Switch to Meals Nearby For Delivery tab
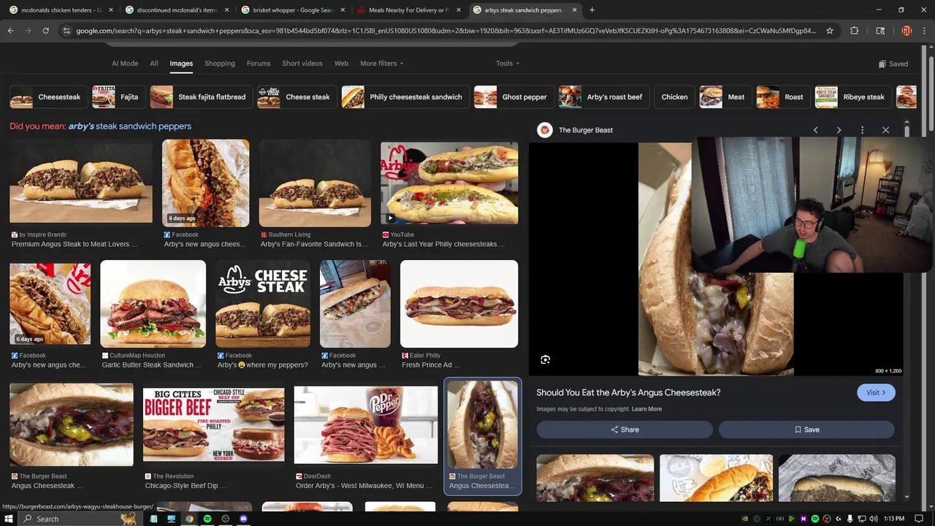The width and height of the screenshot is (935, 526). 408,10
